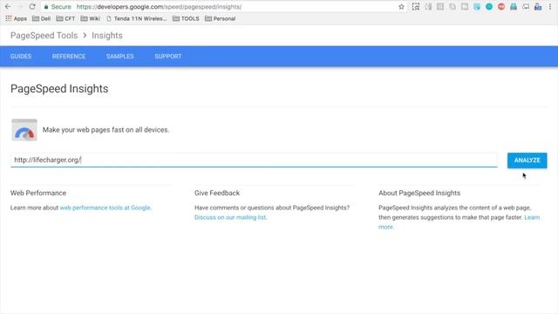Click the Web Performance heading
This screenshot has width=558, height=314.
pyautogui.click(x=38, y=193)
